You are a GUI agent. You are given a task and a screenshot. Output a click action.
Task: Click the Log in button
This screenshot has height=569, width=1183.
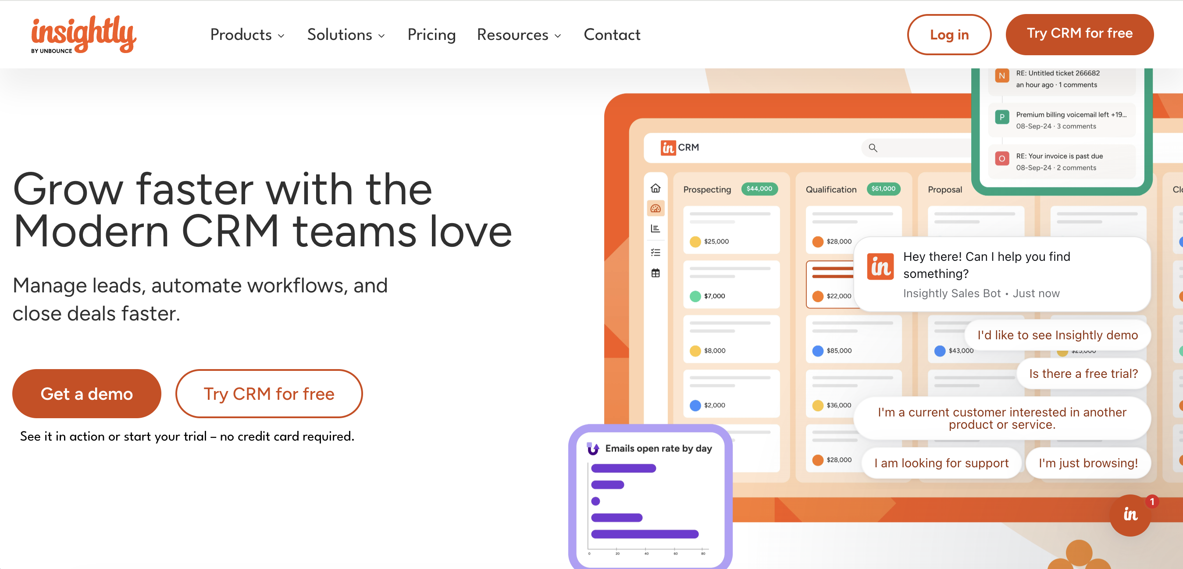(x=949, y=35)
